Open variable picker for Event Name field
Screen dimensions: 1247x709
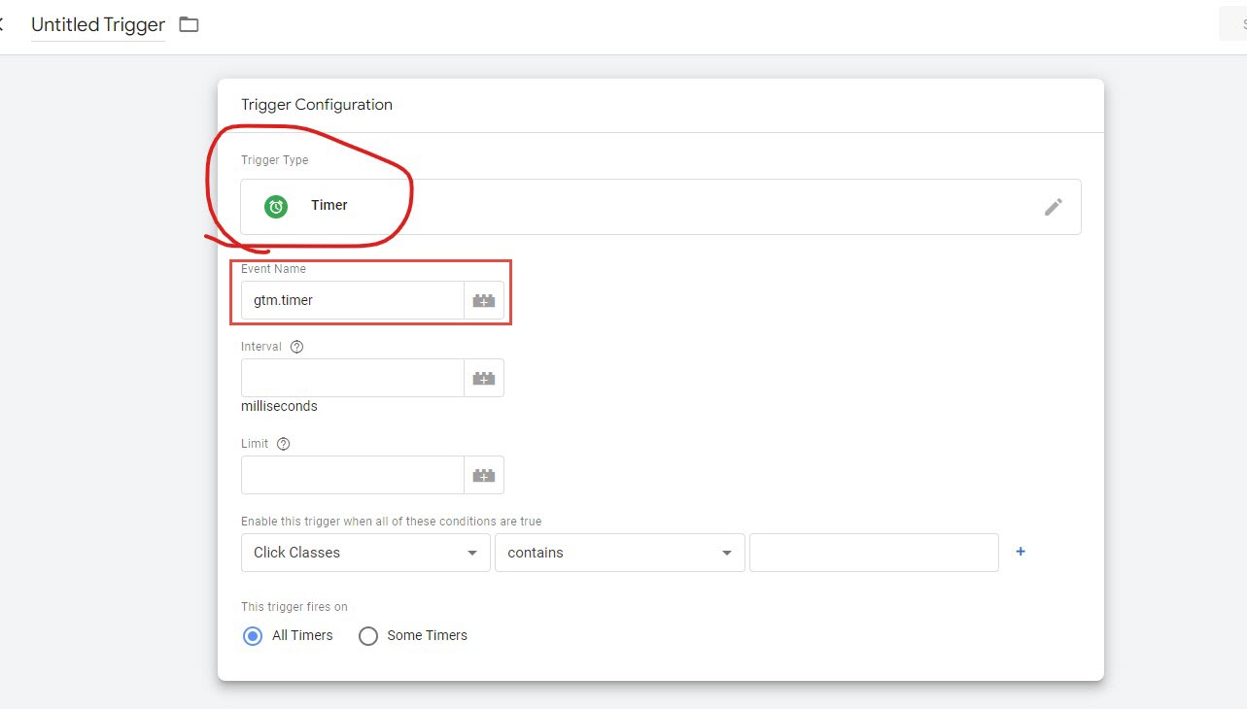point(483,301)
